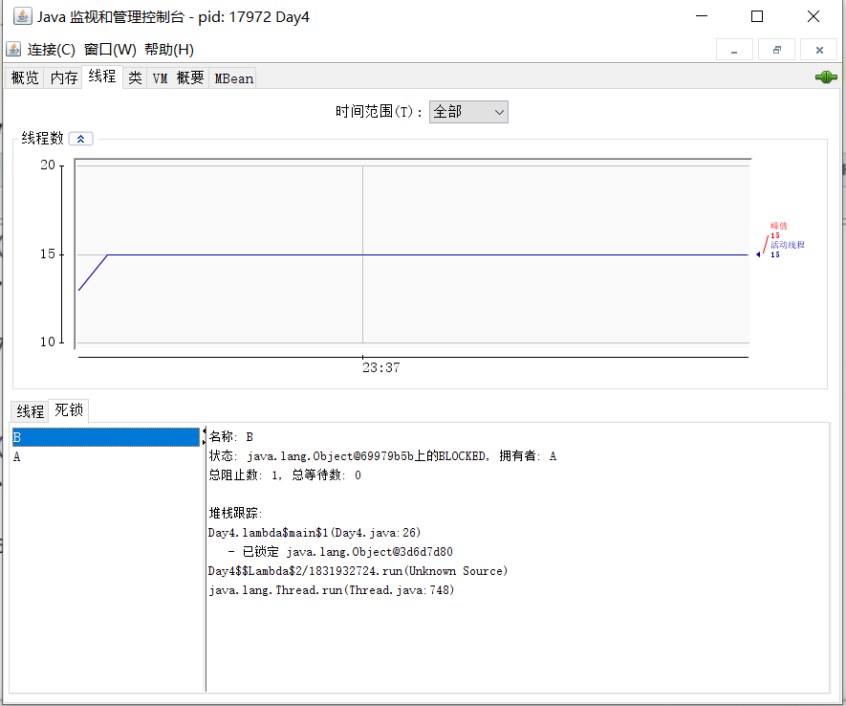Close the internal connection window

[x=819, y=50]
